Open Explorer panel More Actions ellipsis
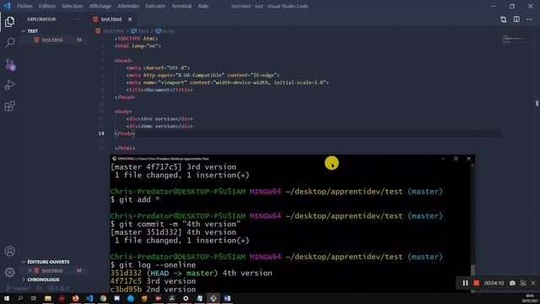Image resolution: width=540 pixels, height=304 pixels. pos(77,19)
